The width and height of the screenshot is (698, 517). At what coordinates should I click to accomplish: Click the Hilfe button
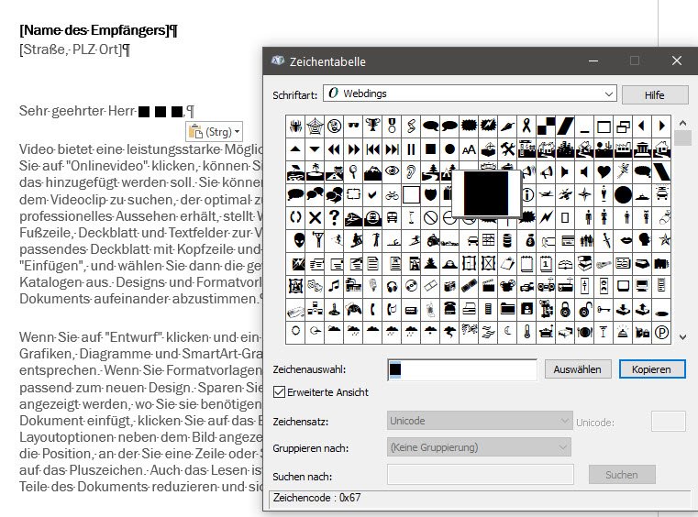click(x=654, y=94)
